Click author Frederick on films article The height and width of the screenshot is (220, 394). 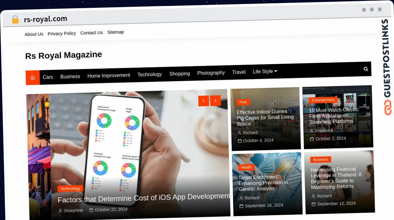(x=324, y=131)
